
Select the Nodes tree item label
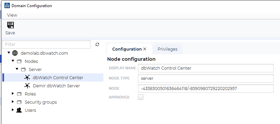click(x=31, y=61)
